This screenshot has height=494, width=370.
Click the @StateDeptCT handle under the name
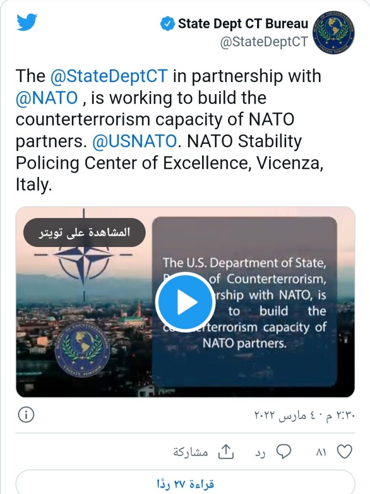point(263,42)
